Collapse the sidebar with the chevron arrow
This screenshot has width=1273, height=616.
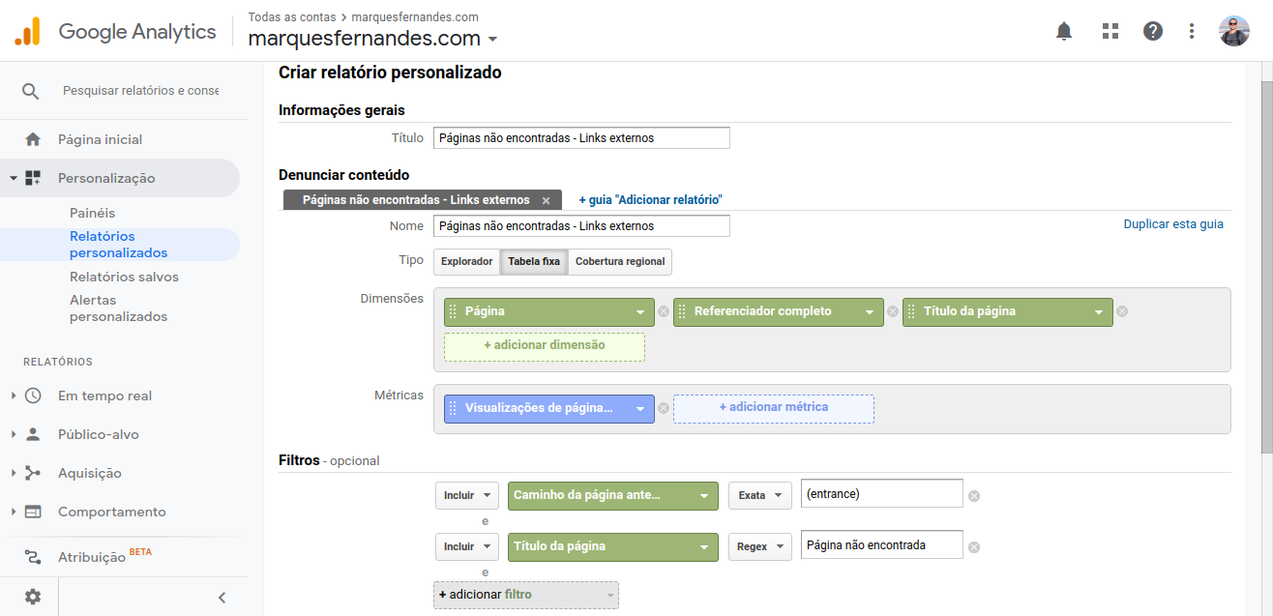[x=222, y=598]
